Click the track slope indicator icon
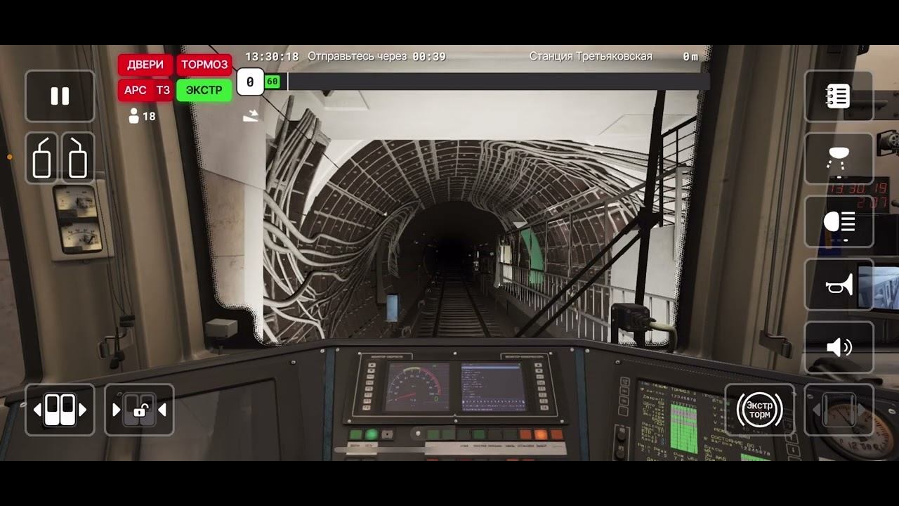 [x=251, y=115]
